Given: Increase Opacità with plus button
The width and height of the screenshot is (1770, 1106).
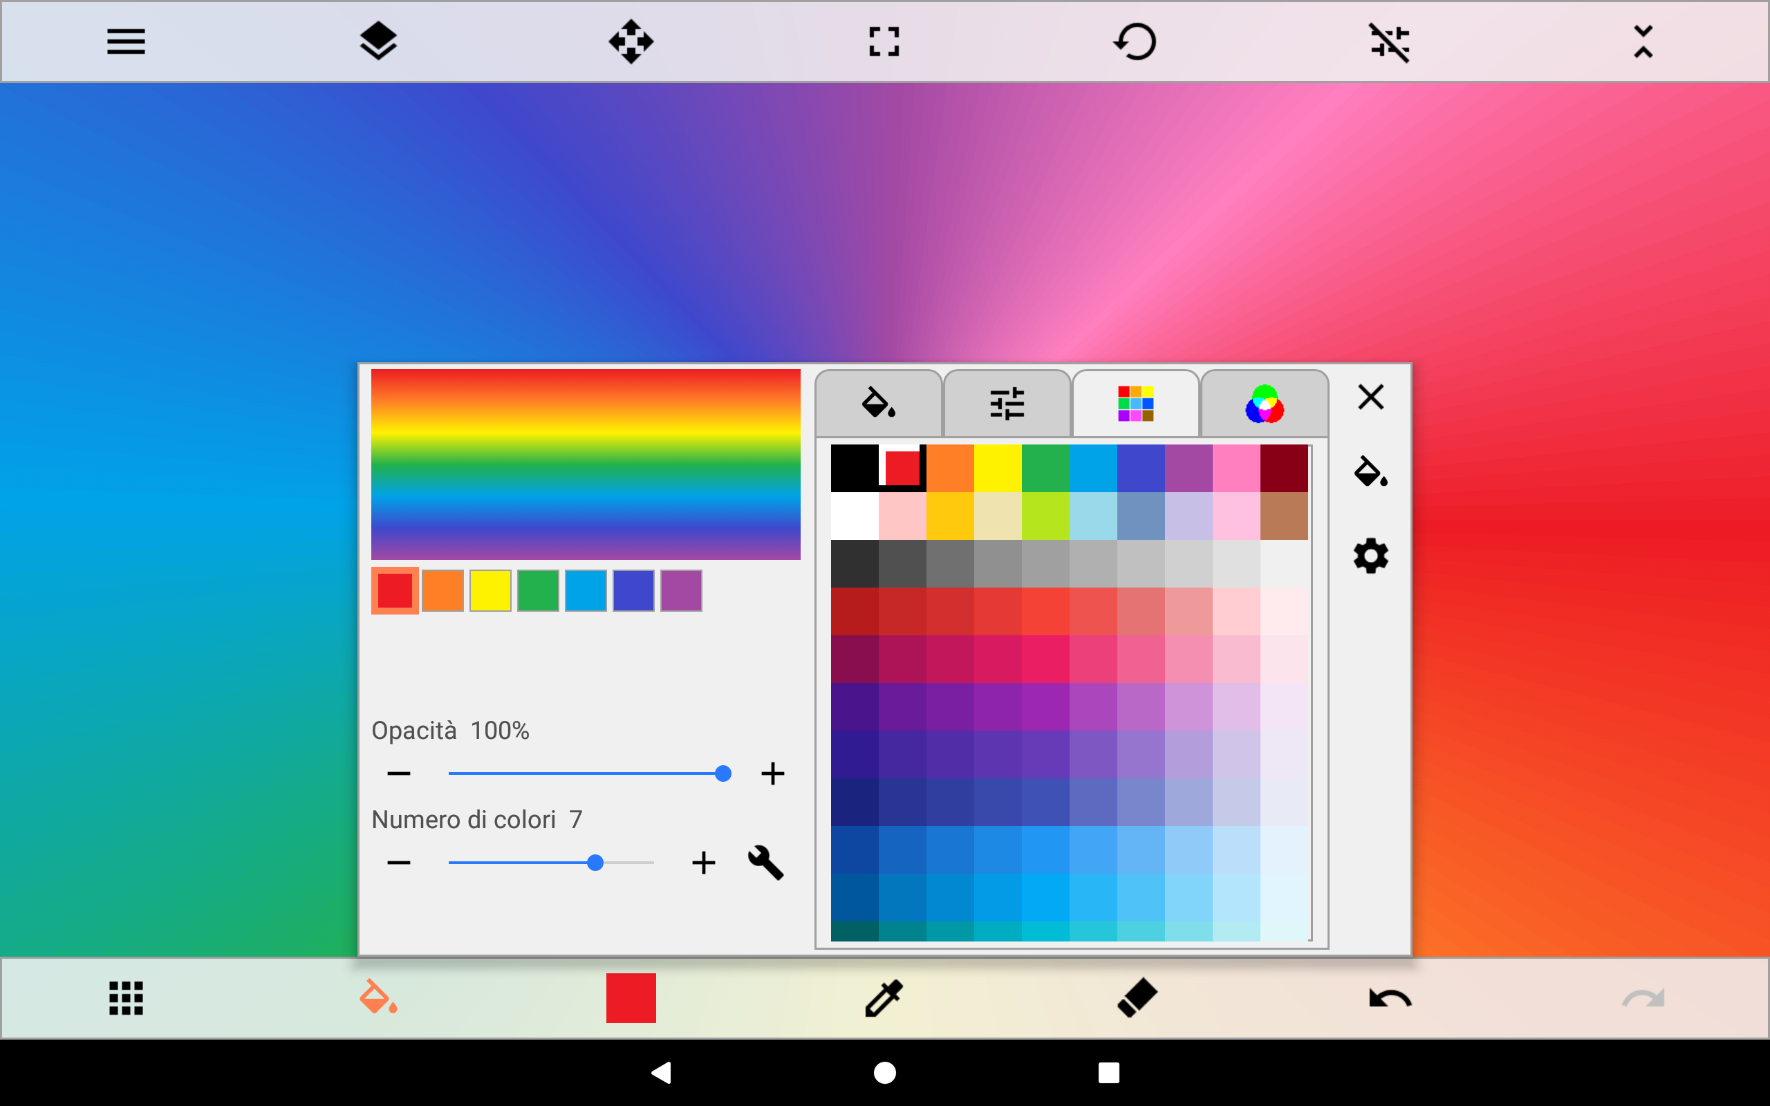Looking at the screenshot, I should tap(772, 774).
